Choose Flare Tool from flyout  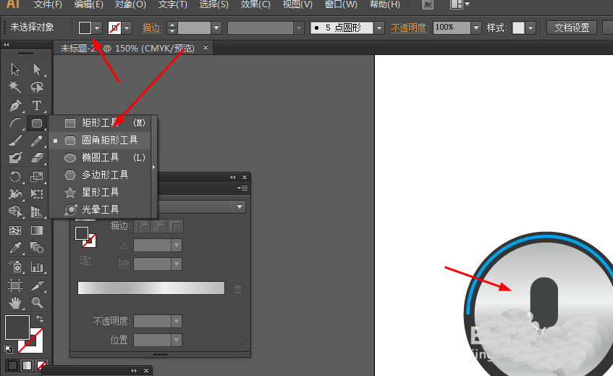point(101,209)
